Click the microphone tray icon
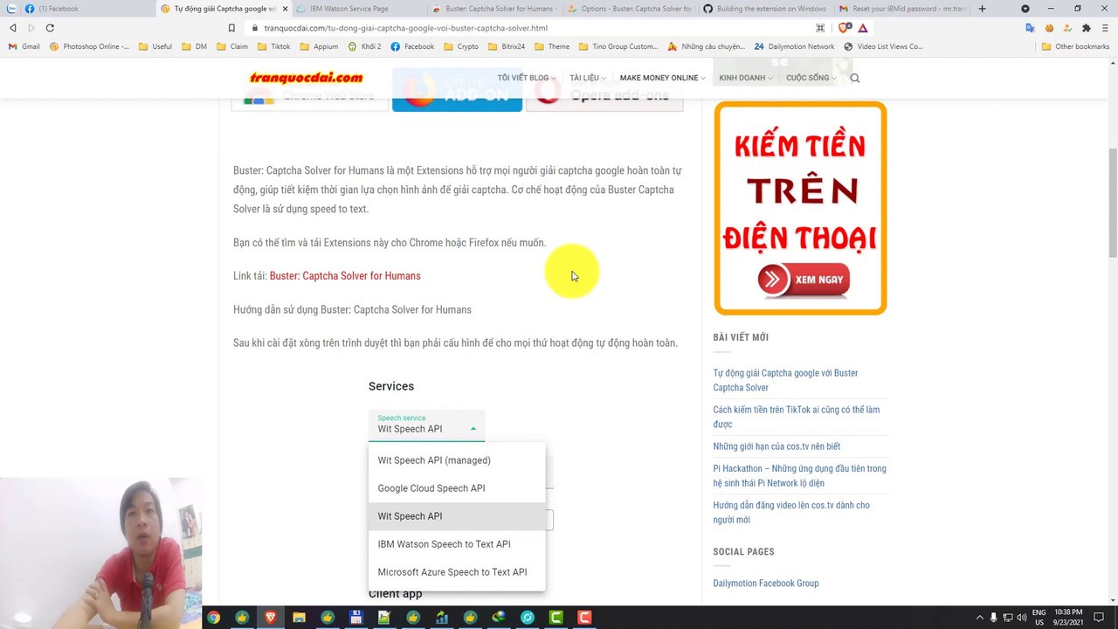Image resolution: width=1118 pixels, height=629 pixels. (x=993, y=618)
